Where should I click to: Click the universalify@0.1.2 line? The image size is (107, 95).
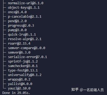25,75
